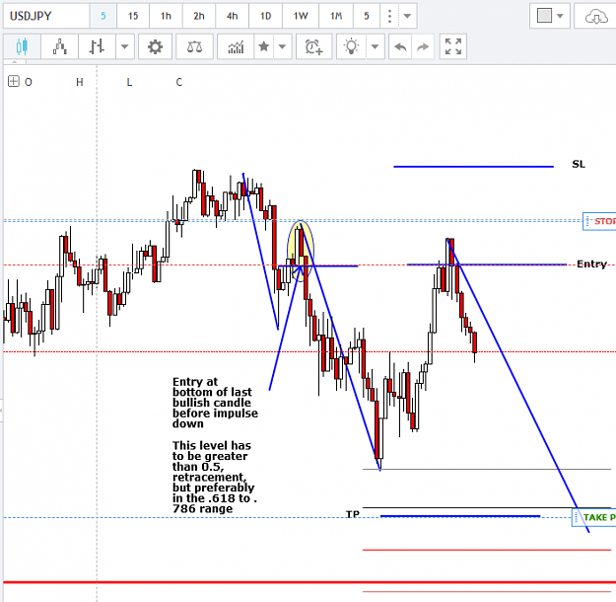Click the TP text label

[x=353, y=514]
